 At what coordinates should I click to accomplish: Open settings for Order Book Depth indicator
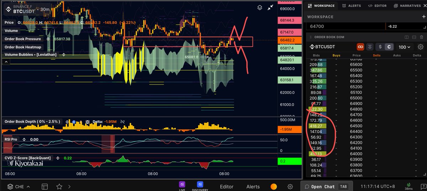67,122
